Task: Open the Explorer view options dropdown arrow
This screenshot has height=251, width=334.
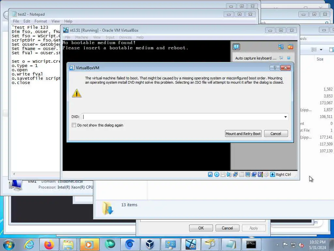Action: pyautogui.click(x=321, y=50)
